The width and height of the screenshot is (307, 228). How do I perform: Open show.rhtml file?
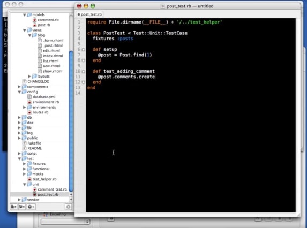(53, 71)
